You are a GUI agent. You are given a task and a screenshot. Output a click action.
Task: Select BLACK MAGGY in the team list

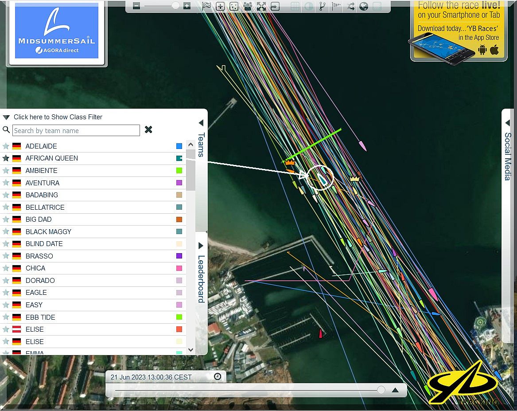48,231
